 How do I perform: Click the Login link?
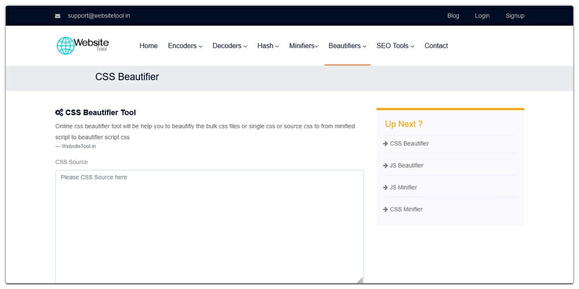pos(482,16)
